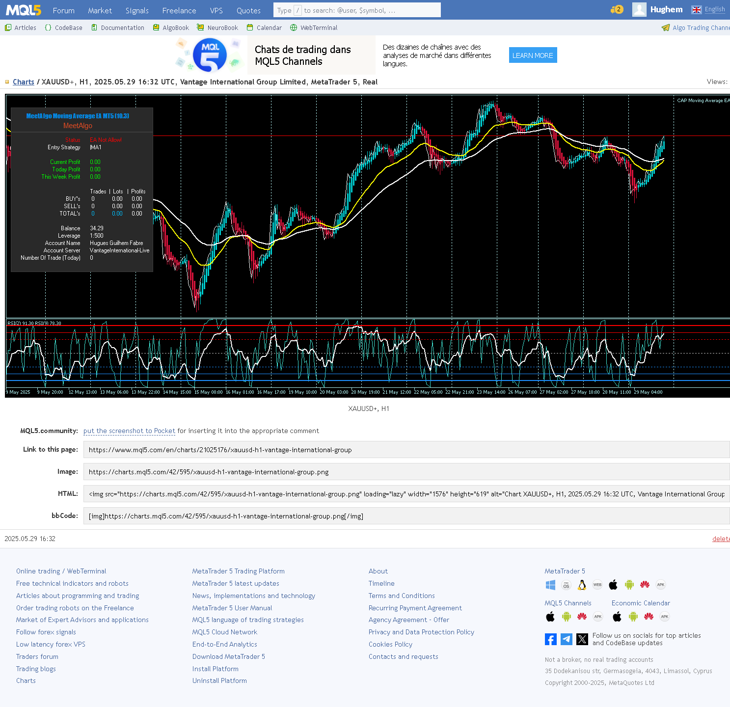Open the 'Trading blogs' footer link

pos(36,669)
